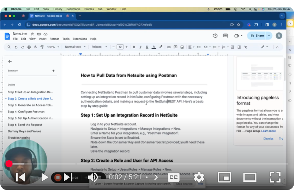Open the Share options arrow
295x192 pixels.
click(269, 36)
